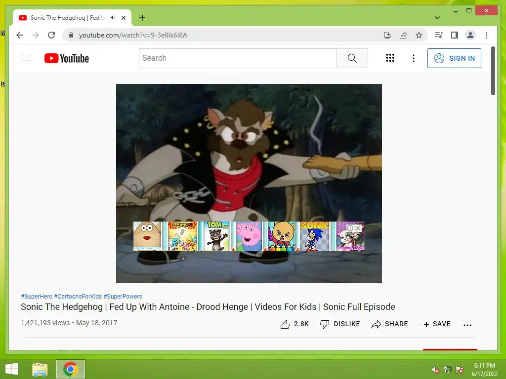Focus the YouTube Search field
This screenshot has height=379, width=506.
point(238,58)
